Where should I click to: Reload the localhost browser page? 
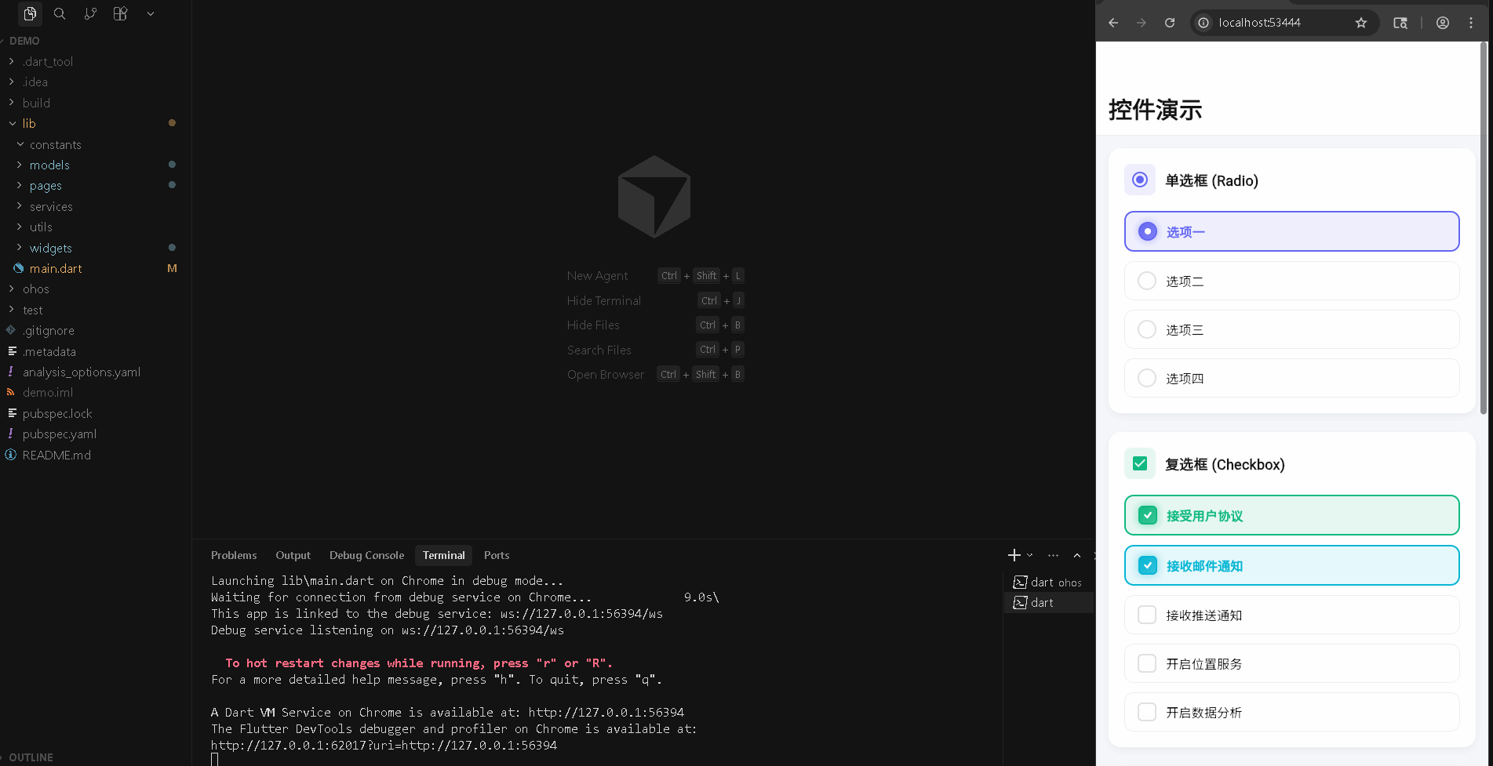1170,23
